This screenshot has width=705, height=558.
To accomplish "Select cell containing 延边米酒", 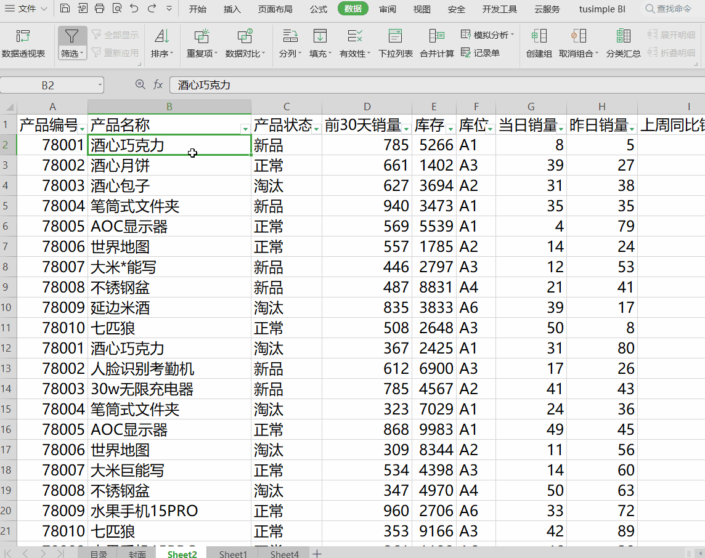I will tap(169, 308).
